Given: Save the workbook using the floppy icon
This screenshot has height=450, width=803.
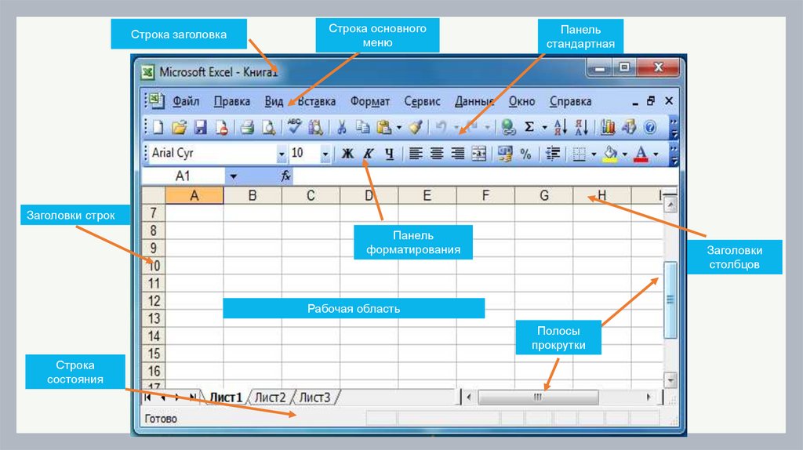Looking at the screenshot, I should click(200, 127).
